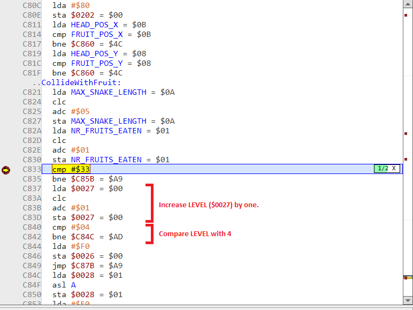Click the FRUIT_POS_Y label at C81C
413x310 pixels.
[97, 63]
